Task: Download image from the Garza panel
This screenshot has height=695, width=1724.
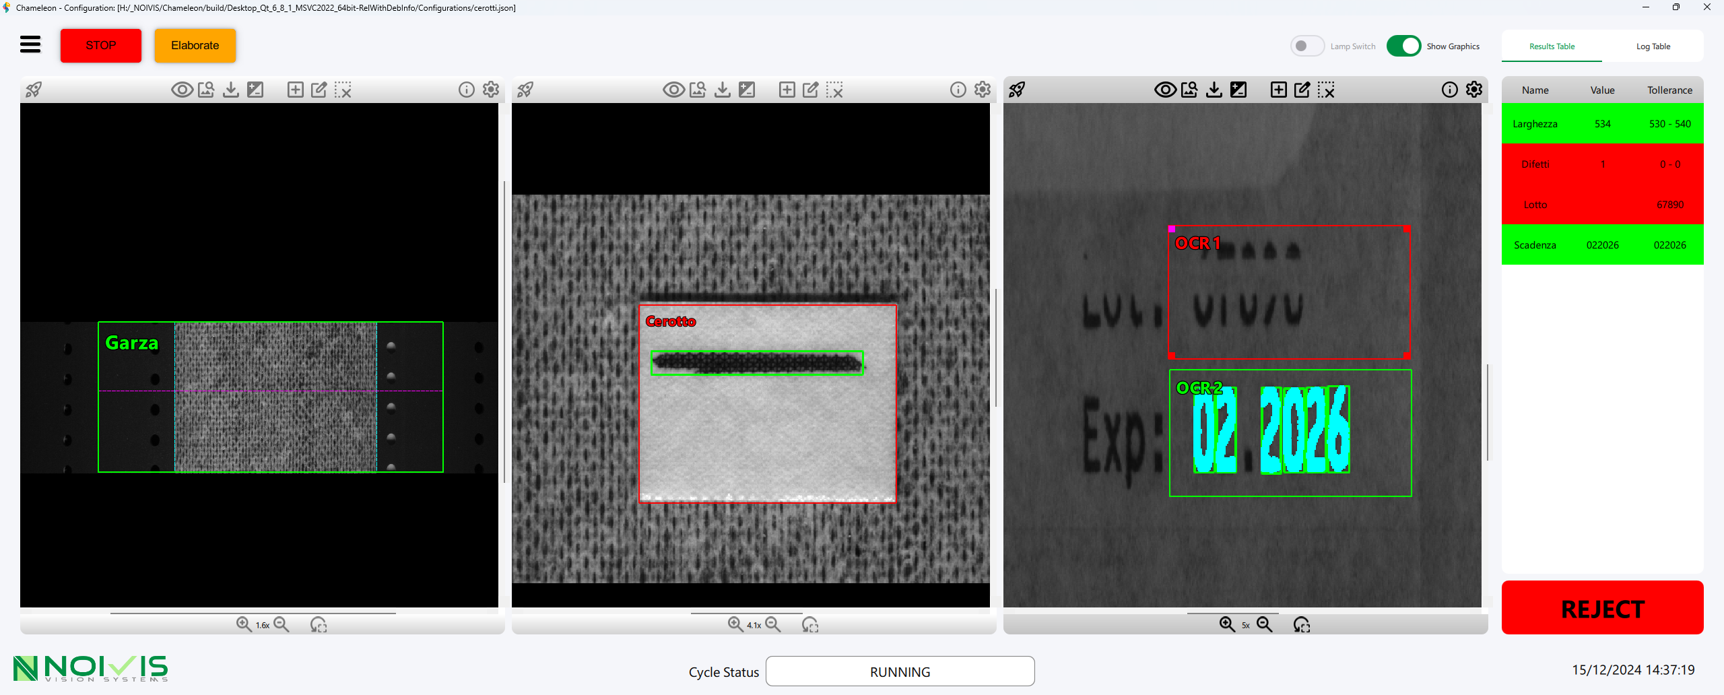Action: tap(231, 90)
